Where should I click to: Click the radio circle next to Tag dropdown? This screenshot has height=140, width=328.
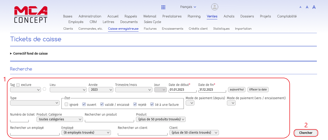point(44,89)
